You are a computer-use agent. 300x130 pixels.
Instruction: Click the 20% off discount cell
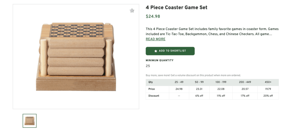(x=268, y=96)
